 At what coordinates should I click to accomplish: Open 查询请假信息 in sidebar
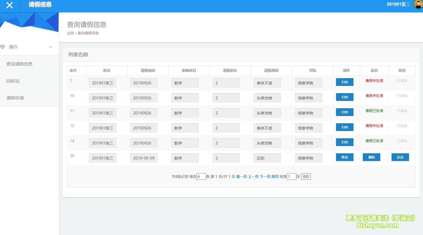coord(19,64)
